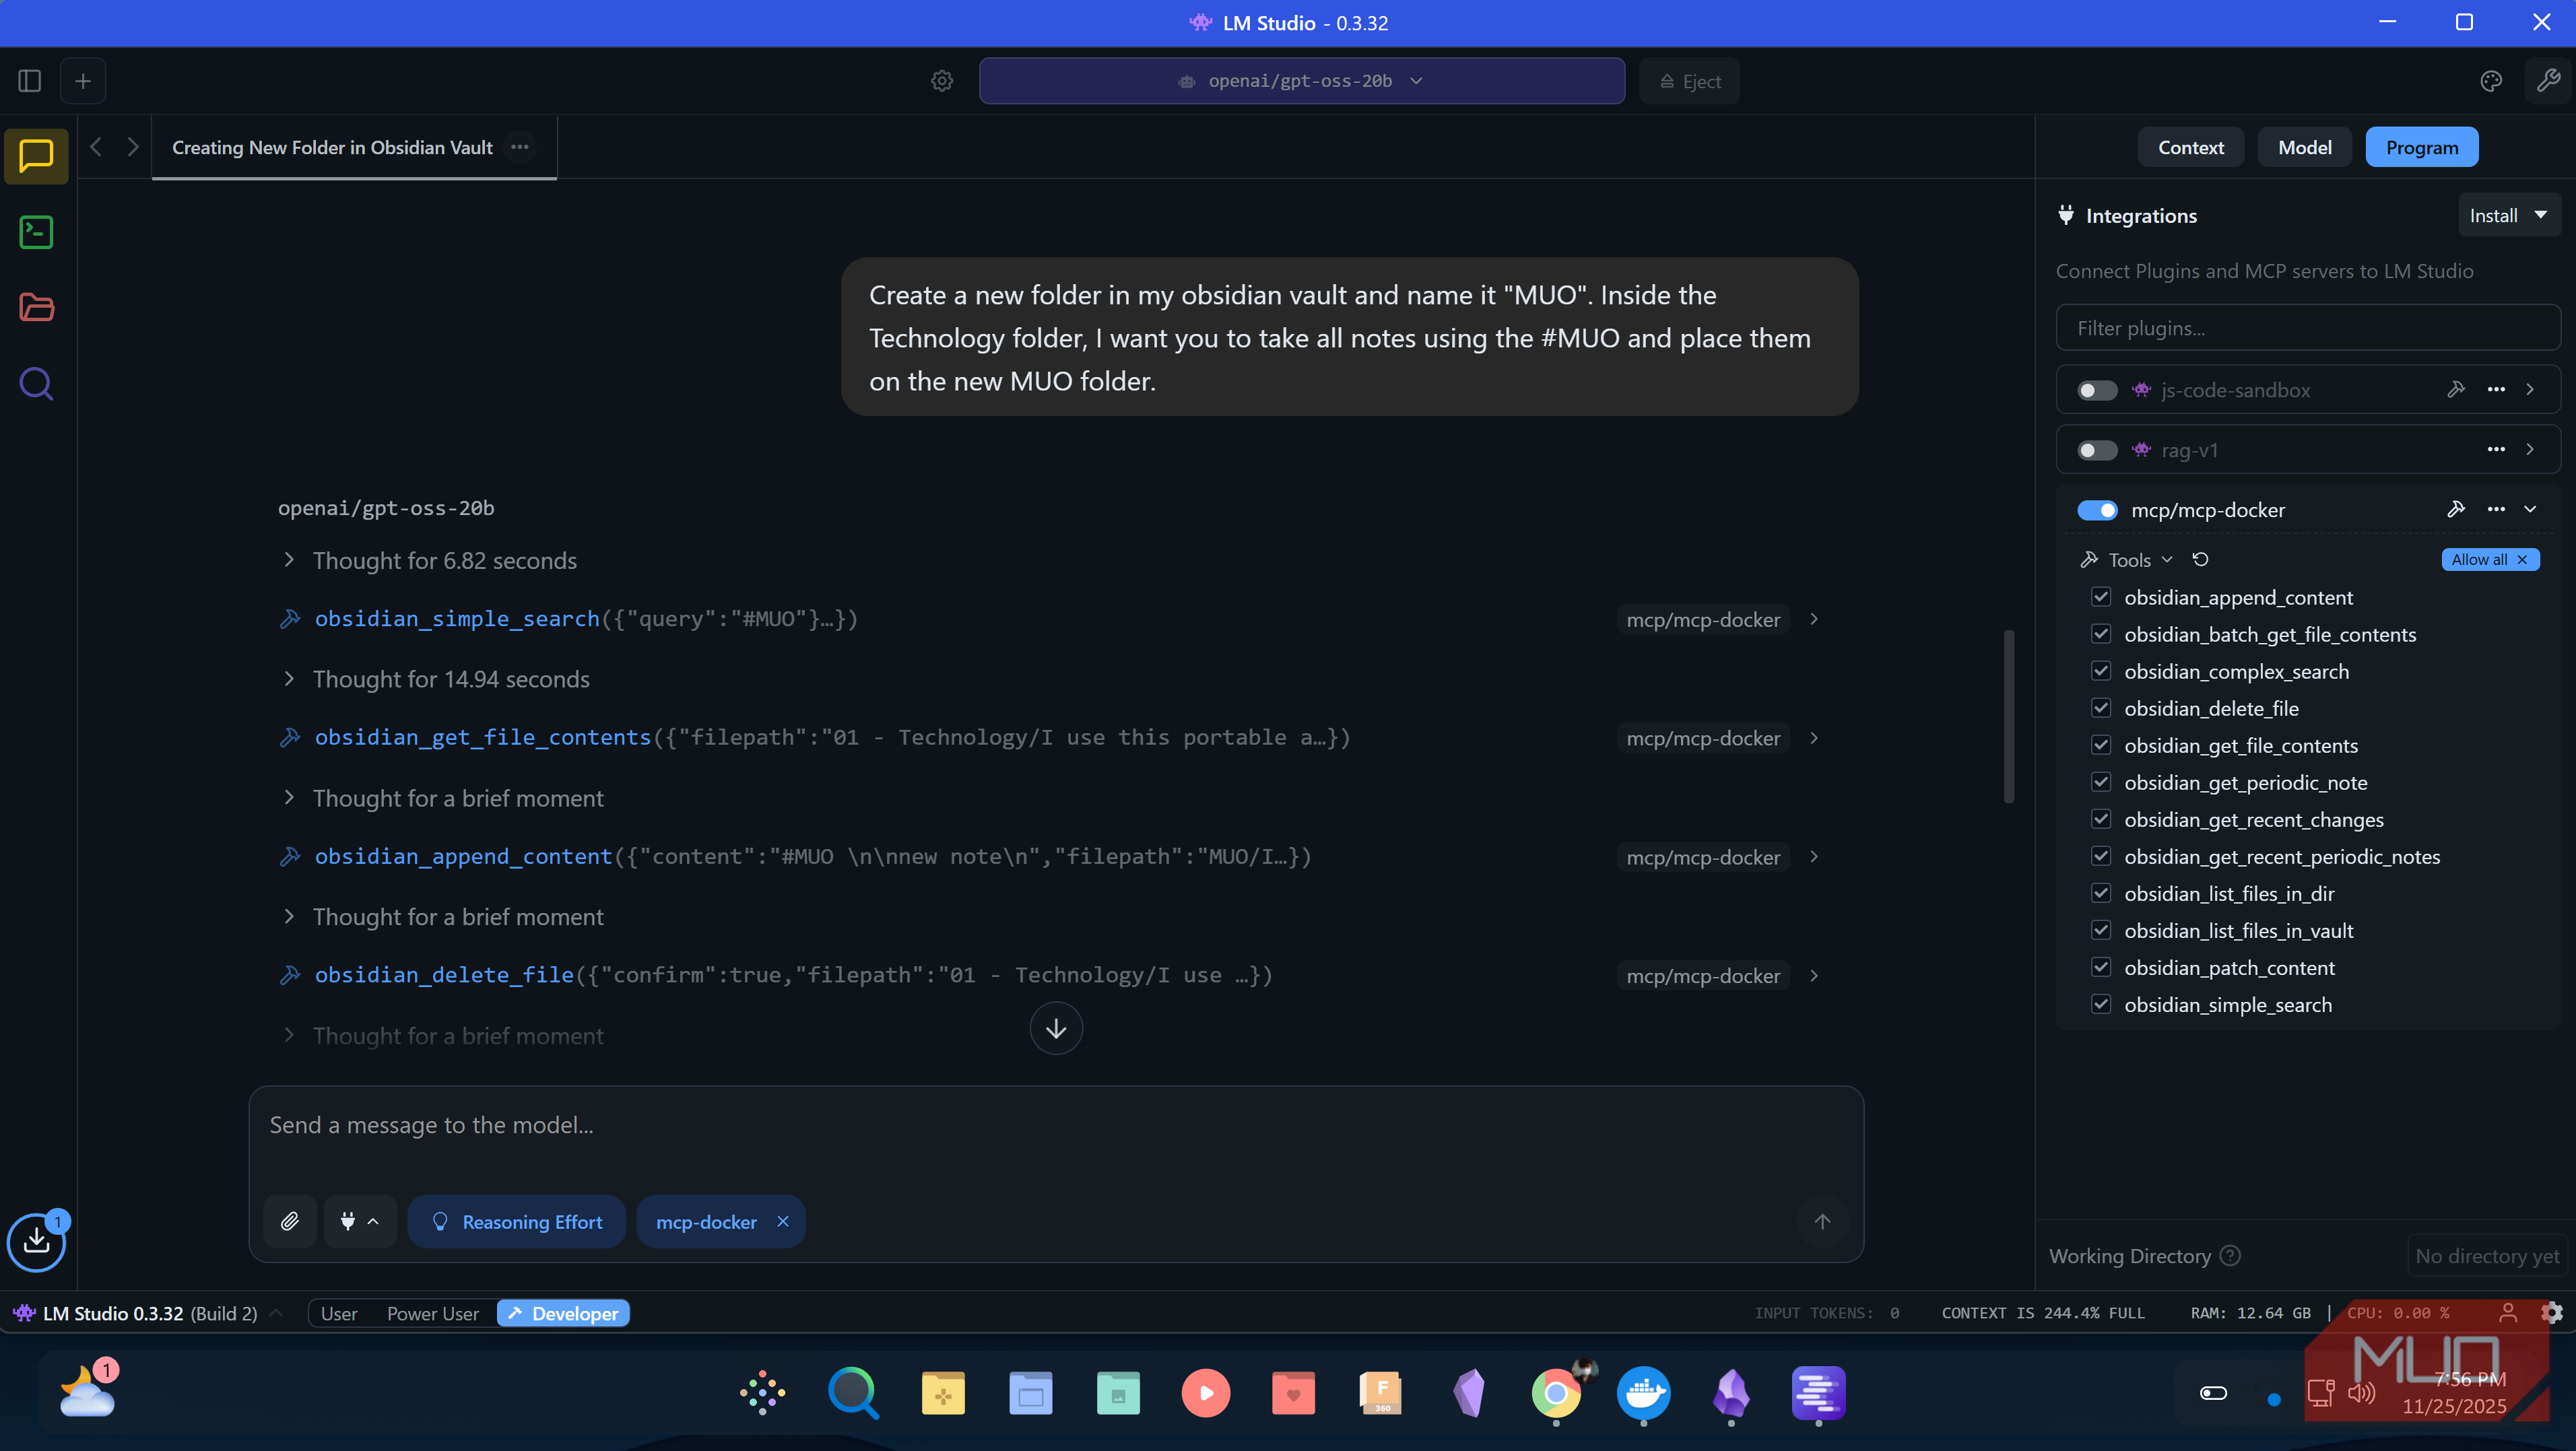Uncheck obsidian_patch_content tool
2576x1451 pixels.
coord(2101,967)
